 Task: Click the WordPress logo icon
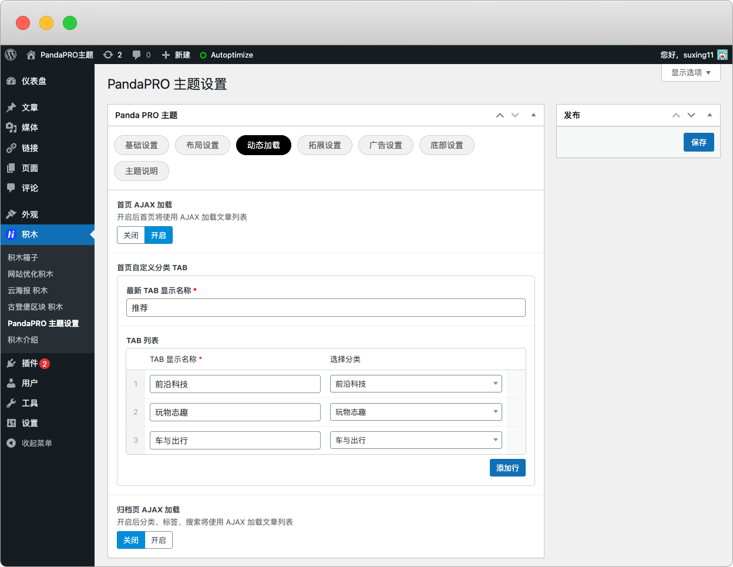[11, 55]
